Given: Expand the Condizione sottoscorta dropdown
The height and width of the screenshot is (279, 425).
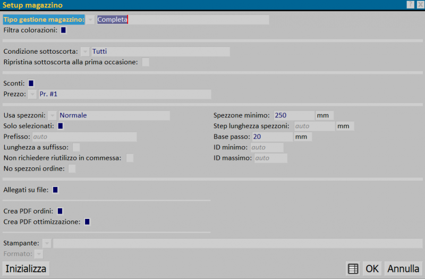Looking at the screenshot, I should tap(85, 52).
